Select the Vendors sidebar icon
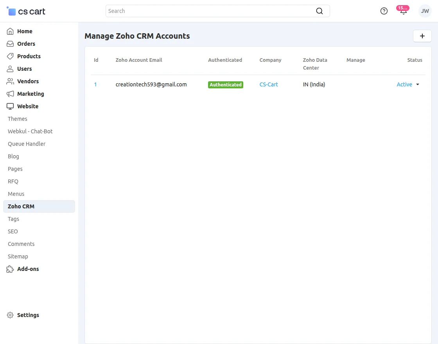 pos(10,81)
